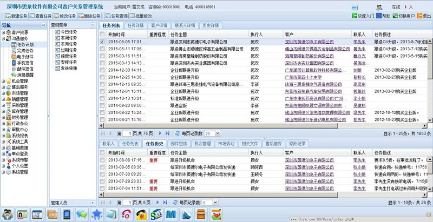
Task: Check the 2015-03-16 11:51 task row checkbox
Action: click(x=102, y=56)
